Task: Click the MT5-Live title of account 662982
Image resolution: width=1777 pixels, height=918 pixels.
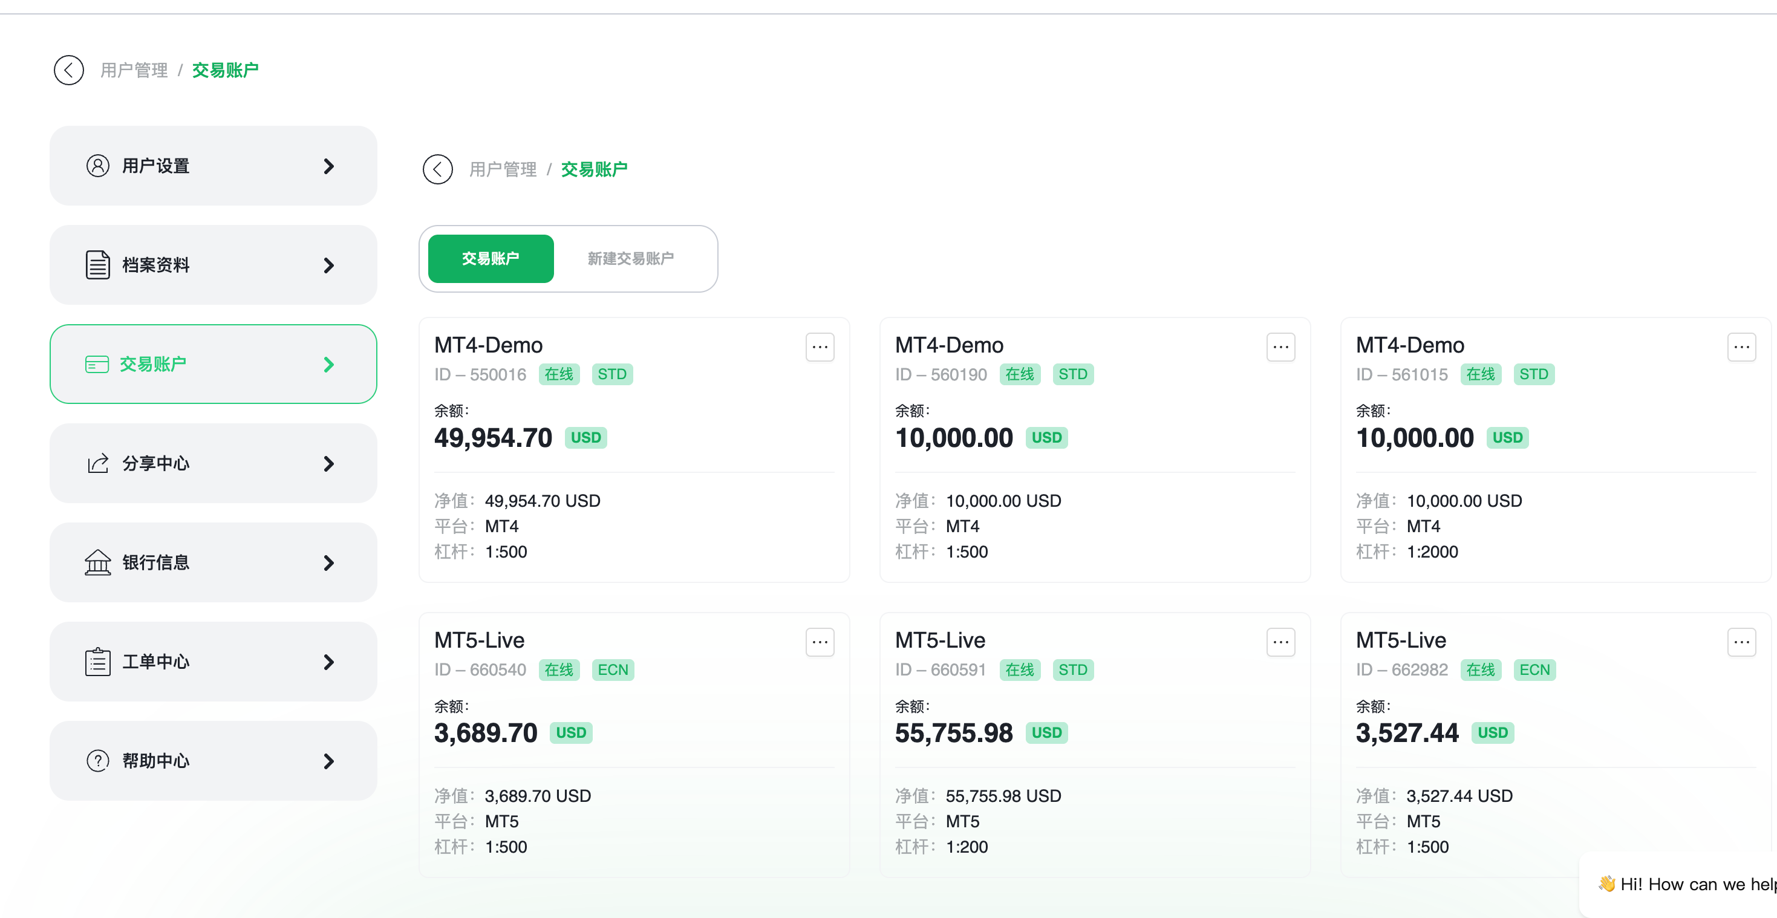Action: pos(1401,640)
